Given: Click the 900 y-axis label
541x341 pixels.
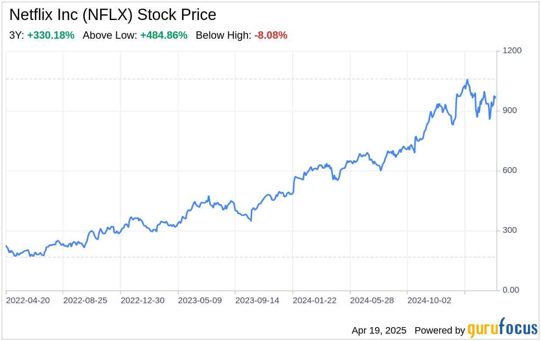Looking at the screenshot, I should coord(510,110).
